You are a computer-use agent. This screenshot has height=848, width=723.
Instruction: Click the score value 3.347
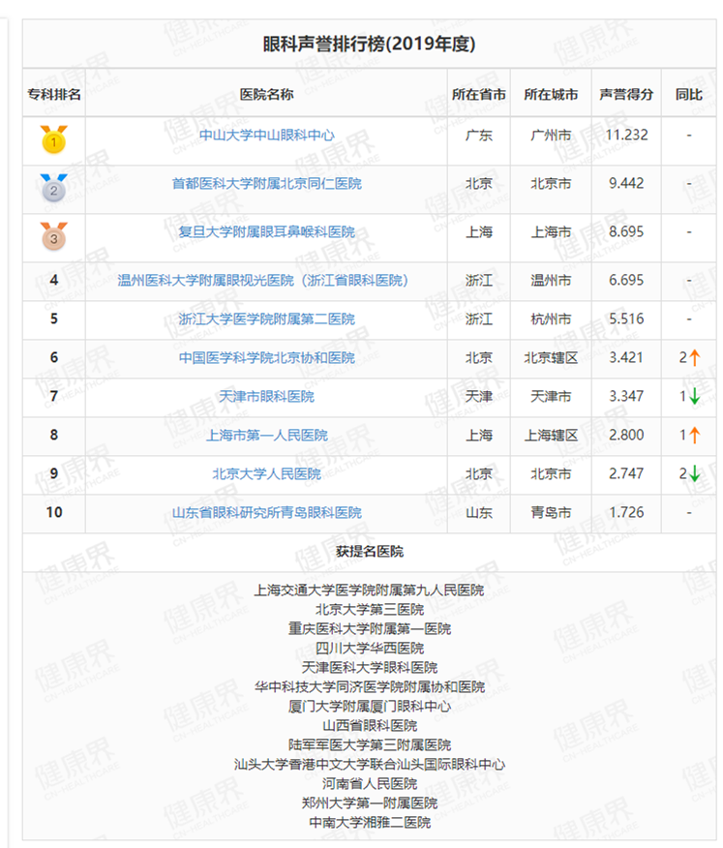626,397
